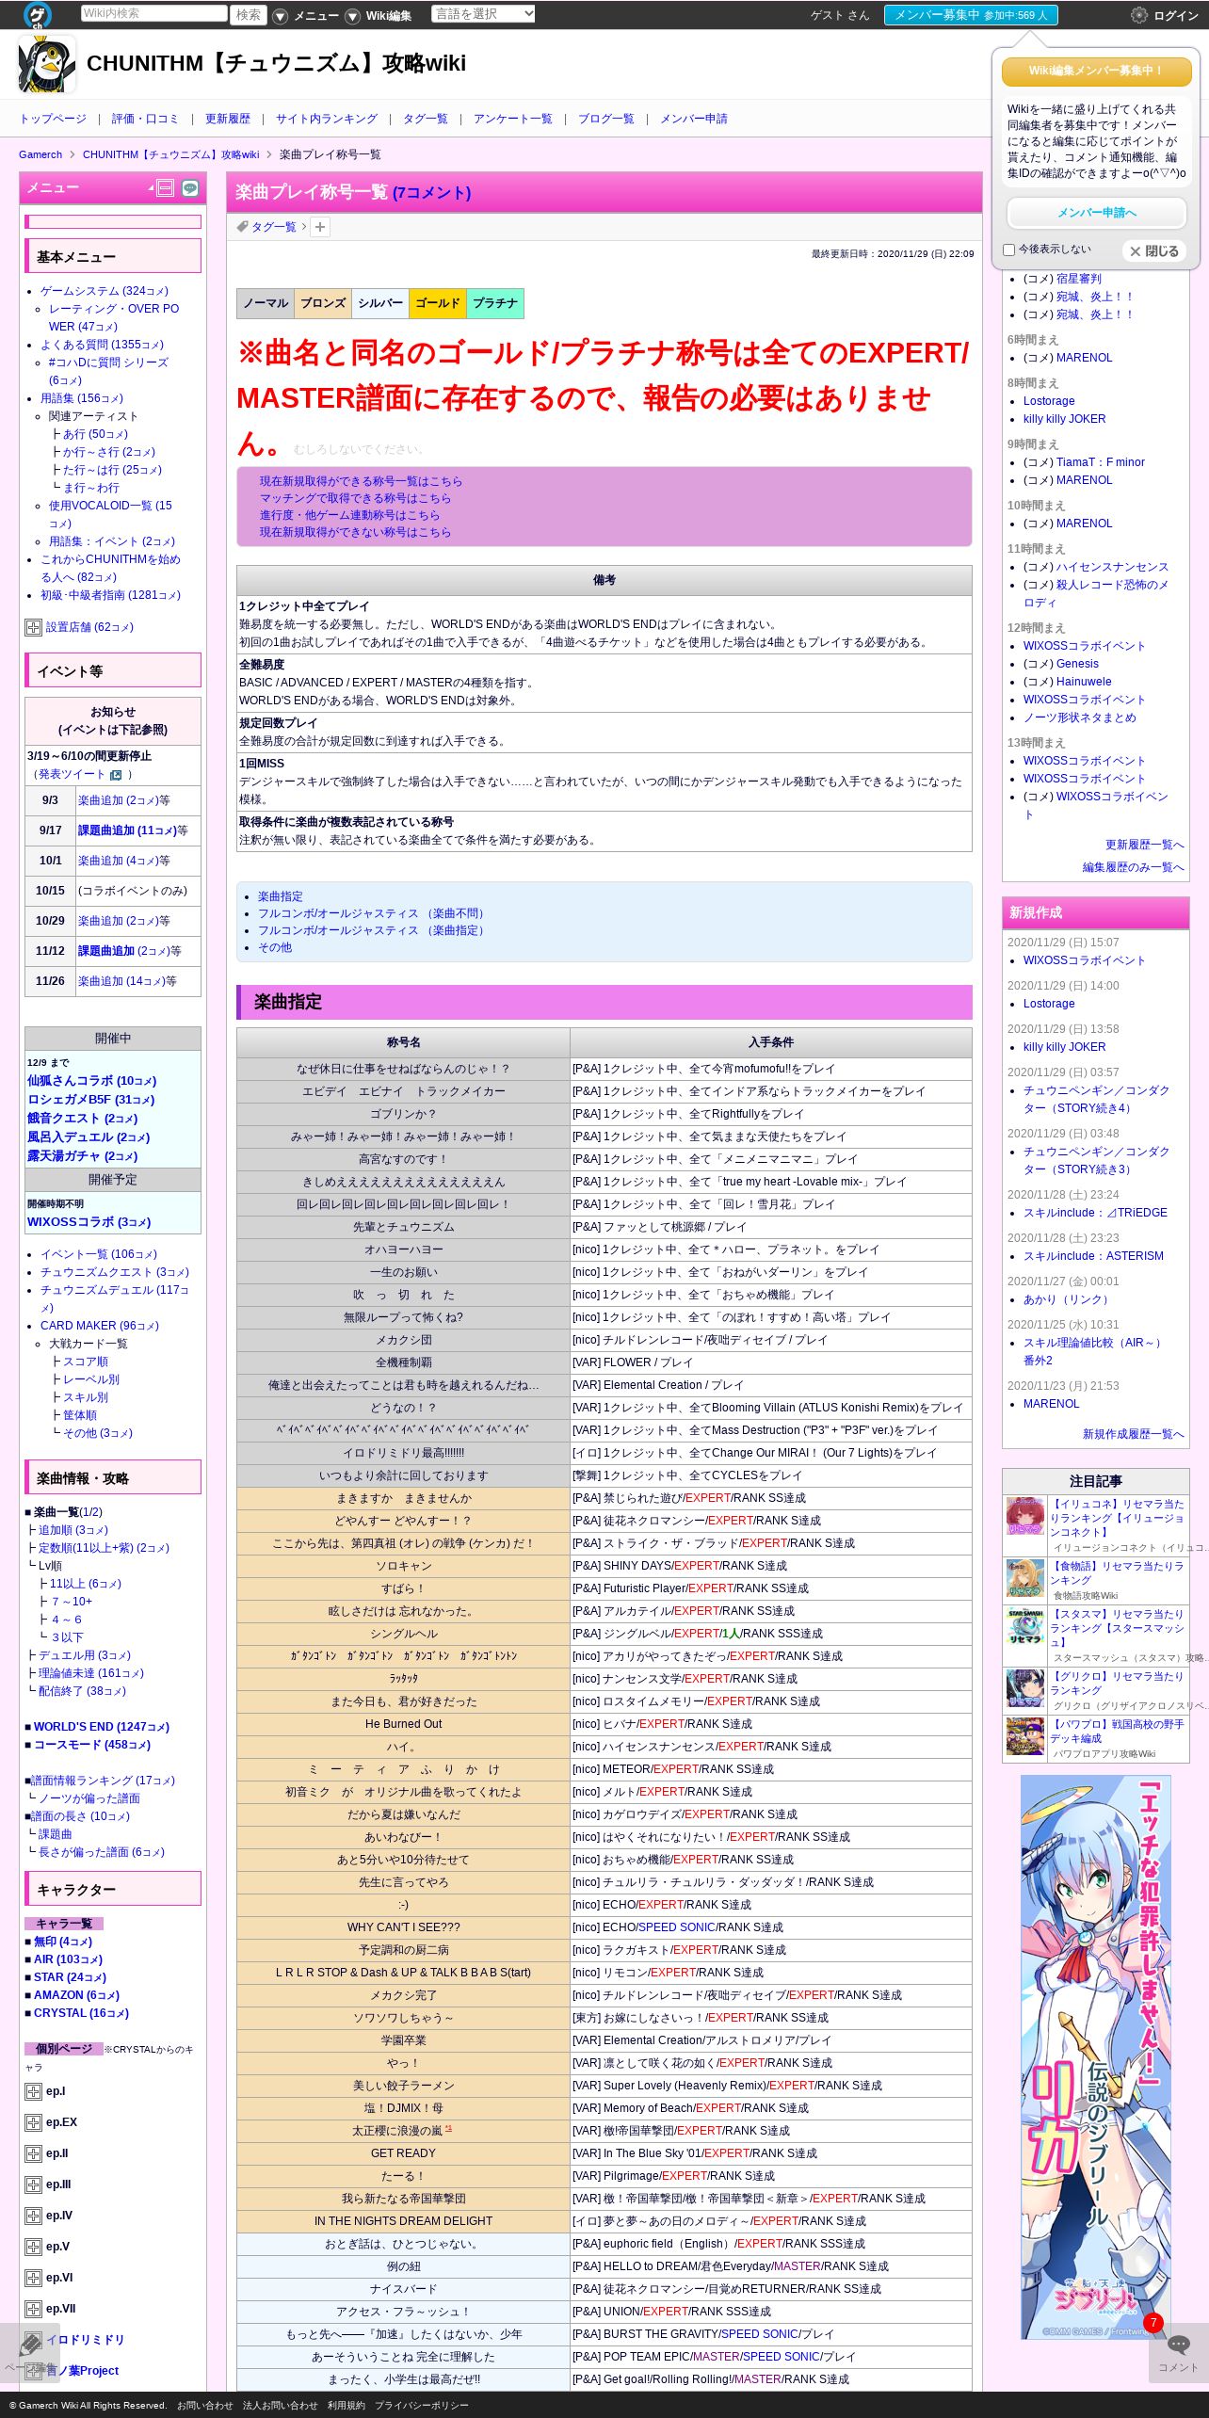This screenshot has height=2418, width=1209.
Task: Open the CHUNITHM wiki penguin logo
Action: pyautogui.click(x=47, y=64)
